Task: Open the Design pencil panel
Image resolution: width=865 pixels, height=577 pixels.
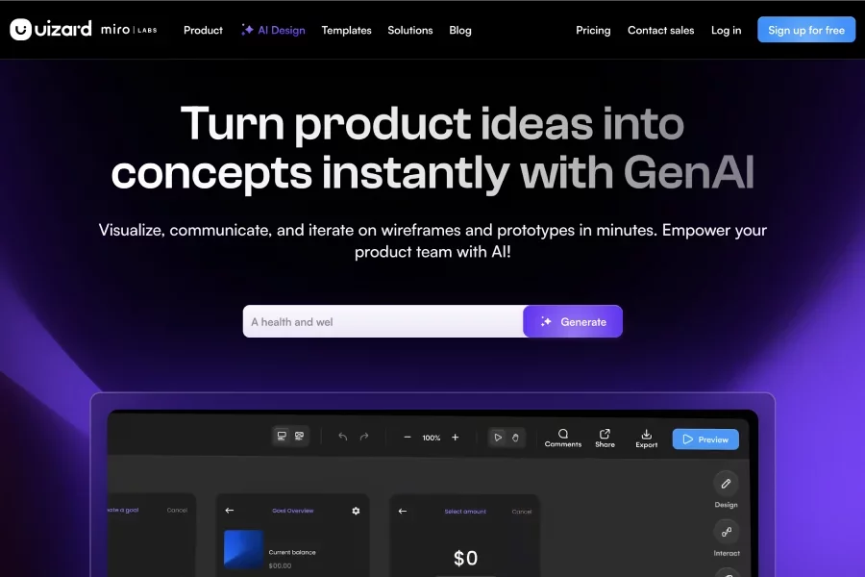Action: (726, 484)
